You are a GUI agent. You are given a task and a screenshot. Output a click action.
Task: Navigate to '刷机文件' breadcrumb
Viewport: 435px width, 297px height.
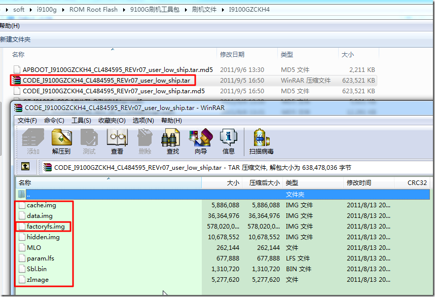[204, 10]
